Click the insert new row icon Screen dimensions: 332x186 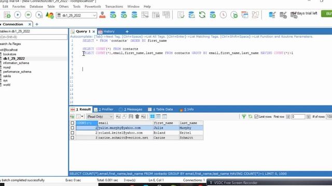(118, 116)
